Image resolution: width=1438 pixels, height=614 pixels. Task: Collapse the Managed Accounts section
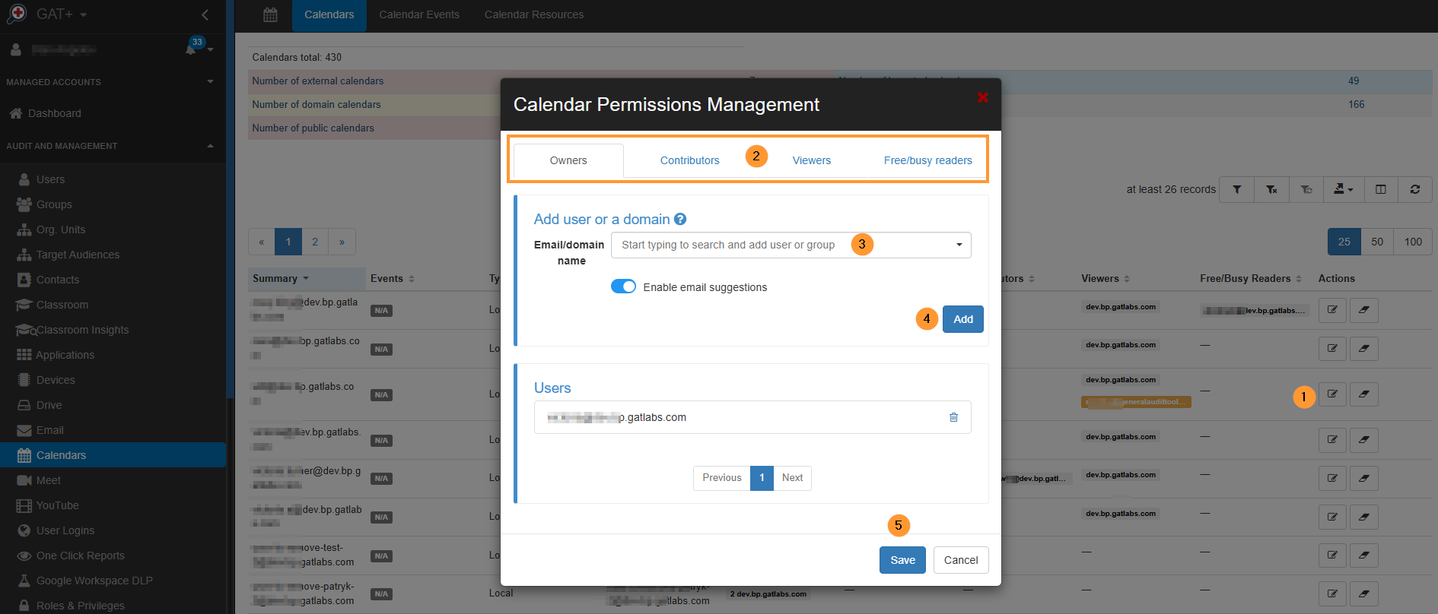[x=210, y=81]
